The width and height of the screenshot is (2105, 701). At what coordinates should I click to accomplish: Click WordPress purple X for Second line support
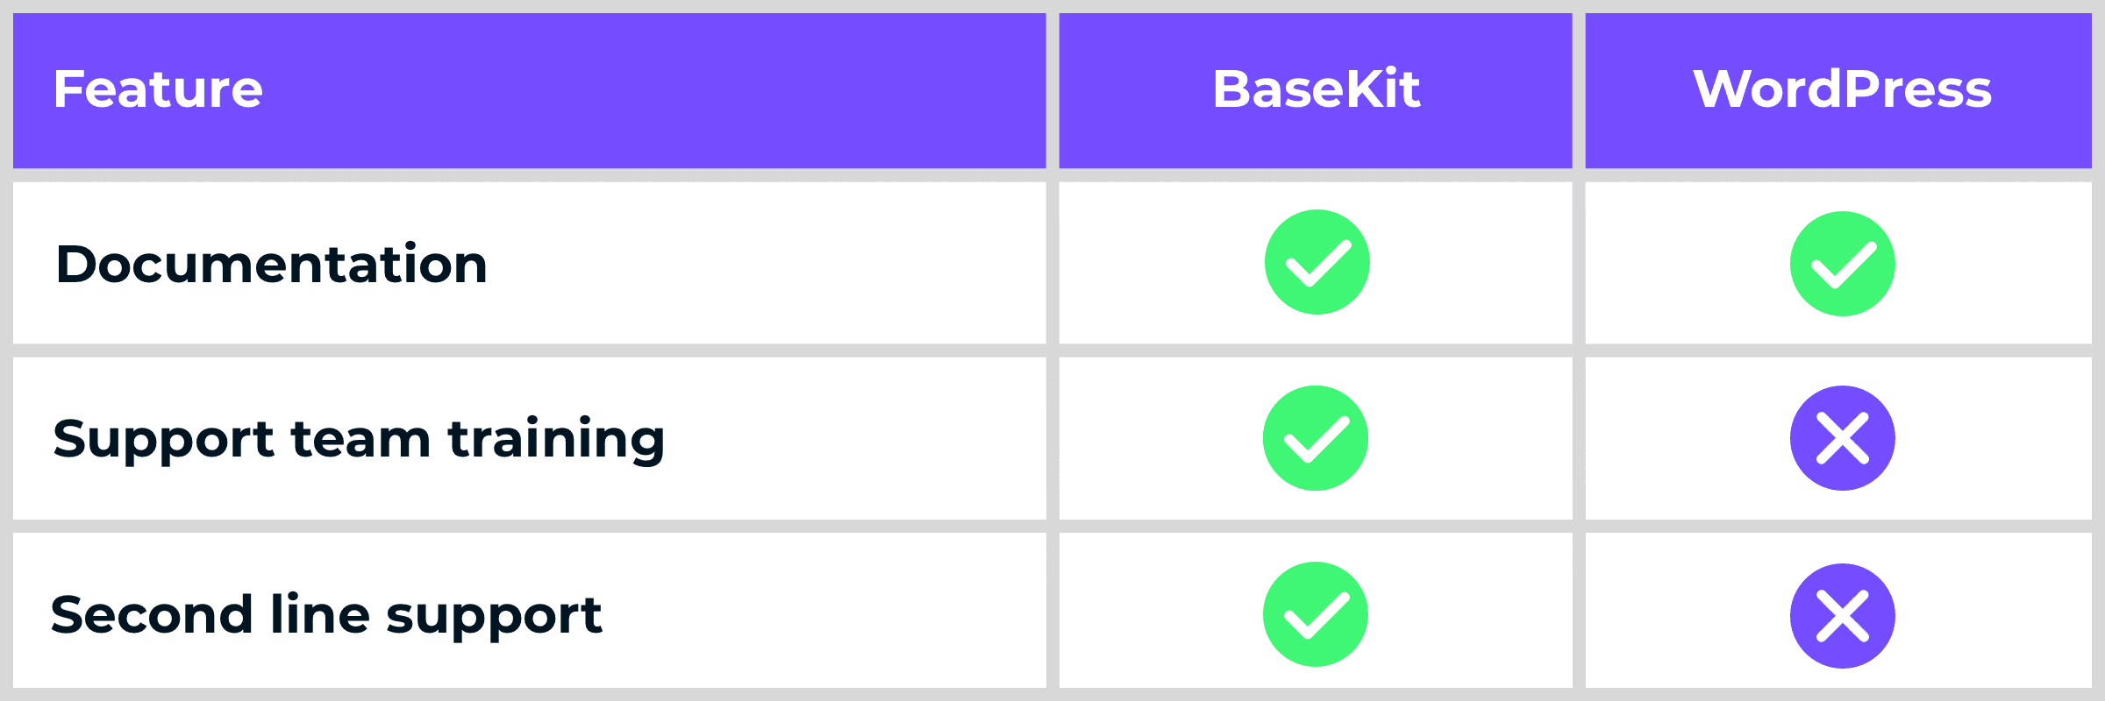(x=1842, y=616)
